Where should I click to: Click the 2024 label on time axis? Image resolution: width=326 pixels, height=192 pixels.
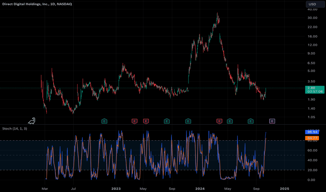point(200,189)
